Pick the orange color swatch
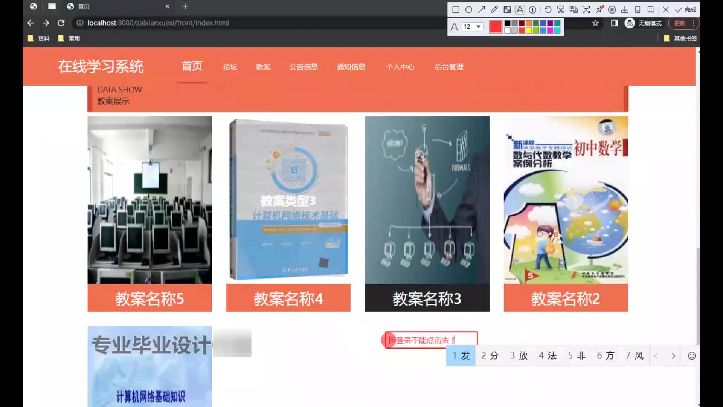The width and height of the screenshot is (723, 407). pyautogui.click(x=529, y=23)
